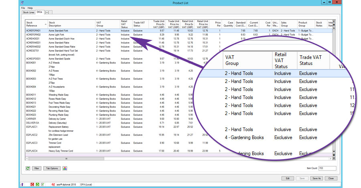
Task: Switch to the Stock Lines tab
Action: (28, 12)
